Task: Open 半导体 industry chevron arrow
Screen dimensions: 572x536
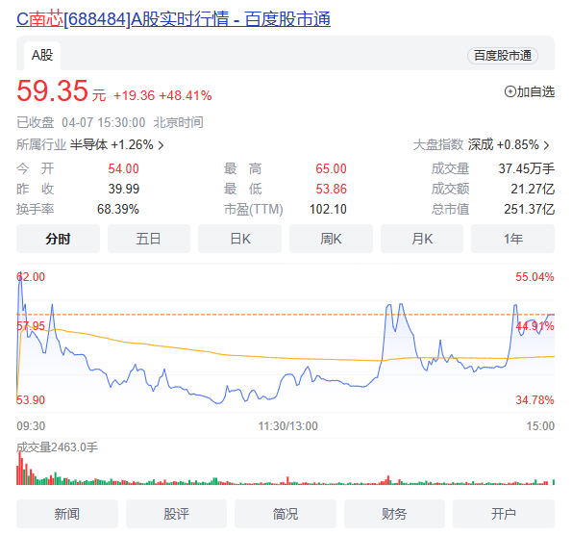Action: click(161, 145)
